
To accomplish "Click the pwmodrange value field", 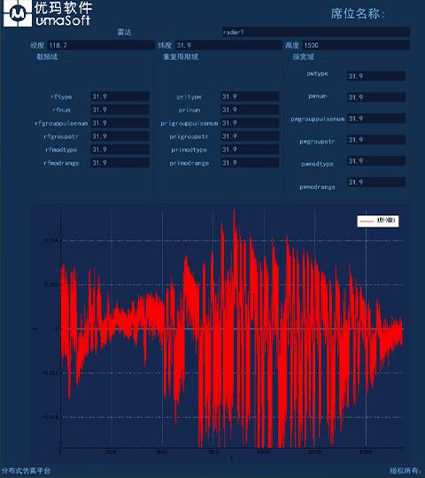I will 376,182.
